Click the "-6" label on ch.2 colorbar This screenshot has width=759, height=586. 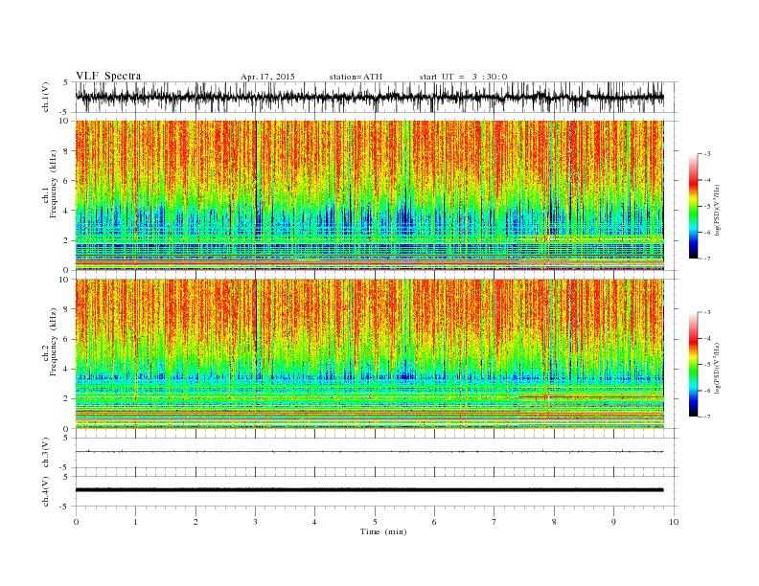tap(707, 391)
